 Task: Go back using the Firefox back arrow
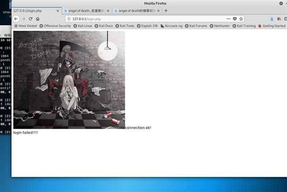[x=16, y=19]
